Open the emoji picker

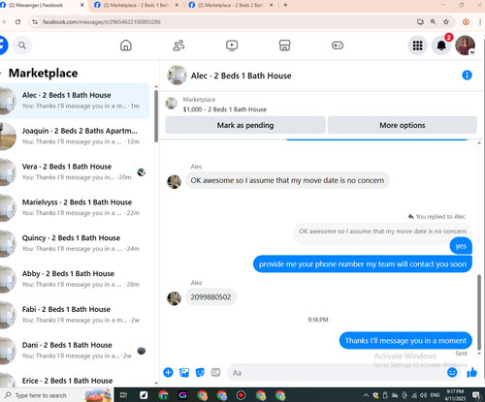(x=452, y=372)
